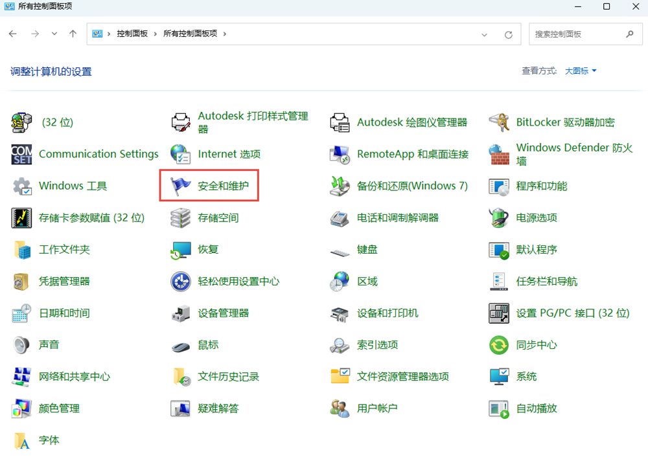Open the recent locations dropdown arrow
The width and height of the screenshot is (648, 457).
click(54, 34)
